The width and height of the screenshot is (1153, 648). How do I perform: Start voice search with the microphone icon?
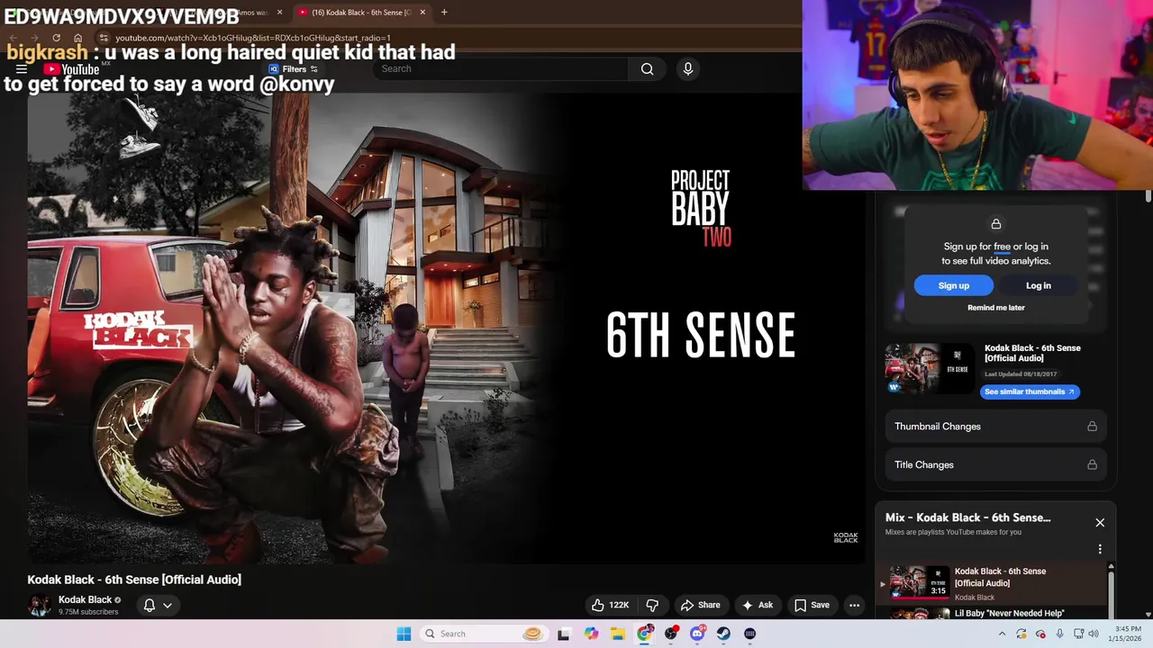pyautogui.click(x=687, y=69)
